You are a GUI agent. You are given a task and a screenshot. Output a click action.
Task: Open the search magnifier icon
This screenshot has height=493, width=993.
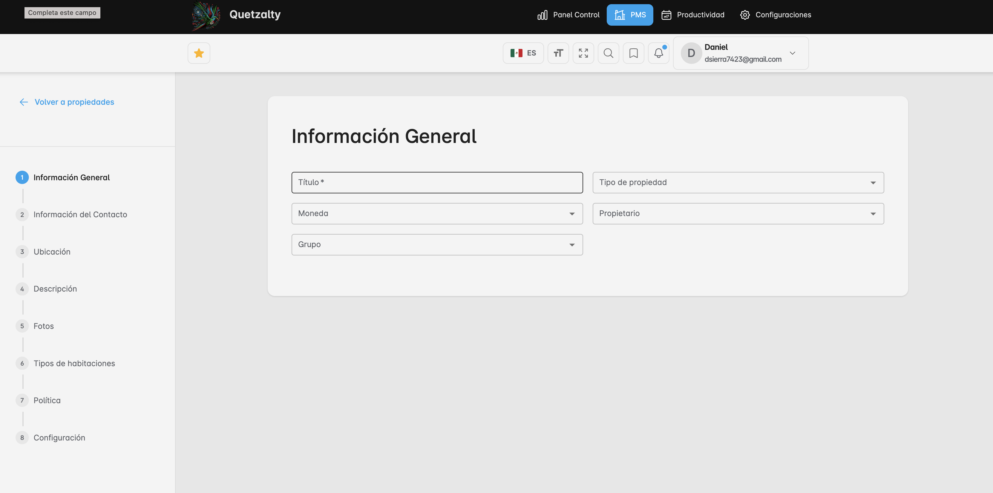click(608, 53)
